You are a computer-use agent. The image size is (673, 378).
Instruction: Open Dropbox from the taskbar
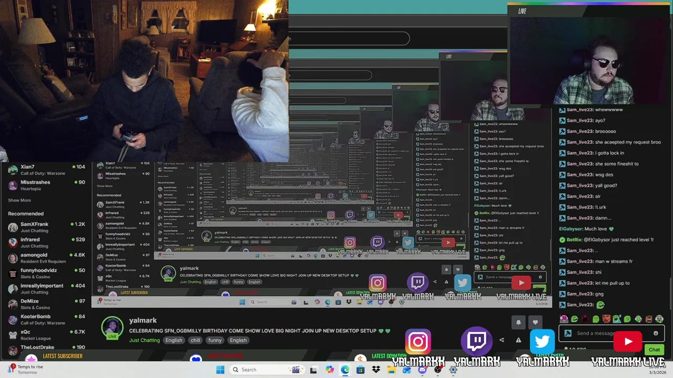pos(376,370)
